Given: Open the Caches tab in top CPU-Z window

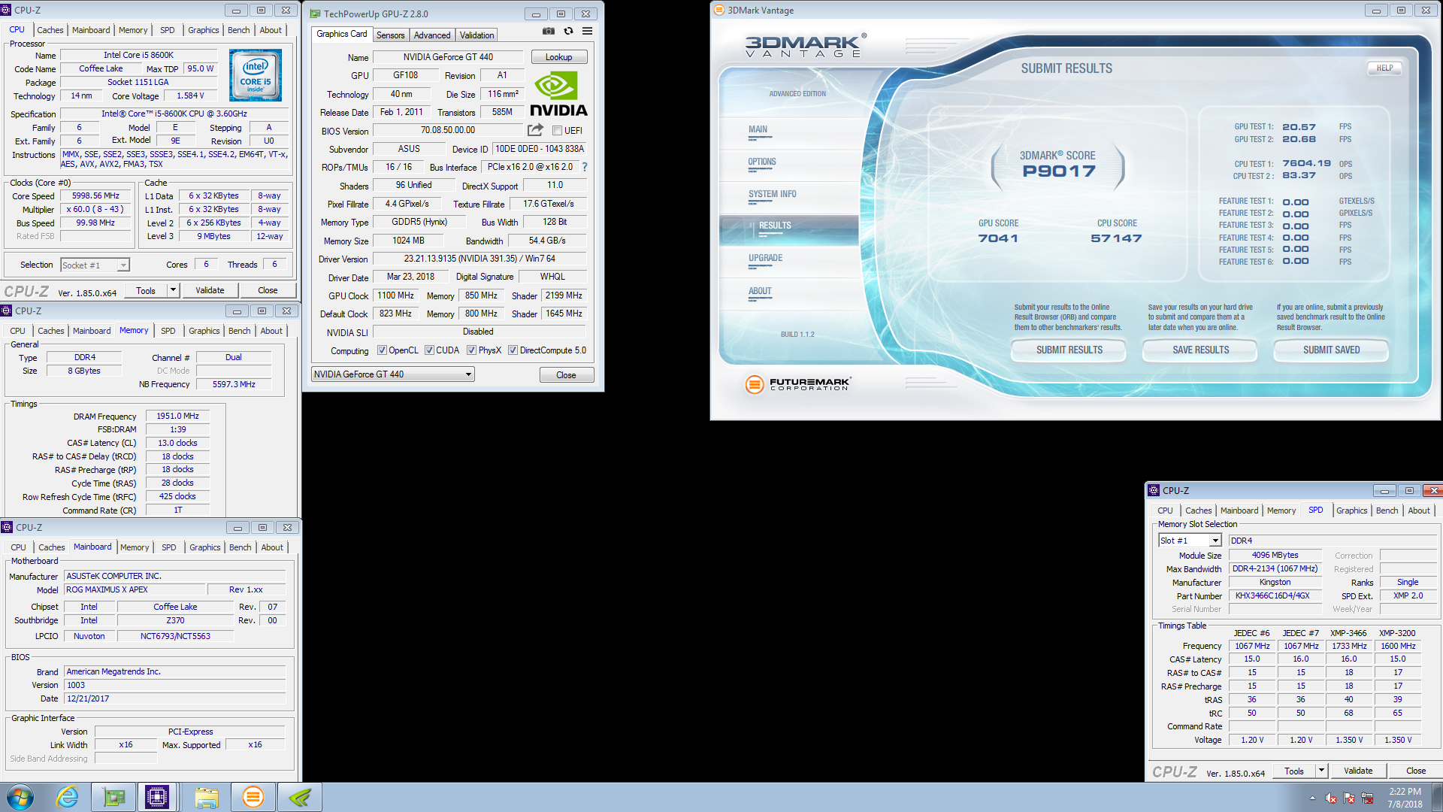Looking at the screenshot, I should pos(50,30).
